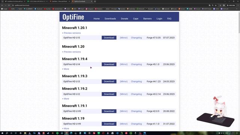Open the Login nav item
The width and height of the screenshot is (240, 135).
coord(159,19)
